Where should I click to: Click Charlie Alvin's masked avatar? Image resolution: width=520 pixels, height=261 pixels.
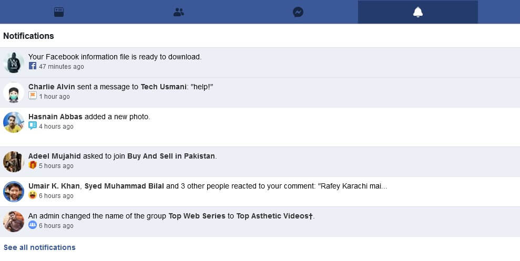[x=14, y=92]
